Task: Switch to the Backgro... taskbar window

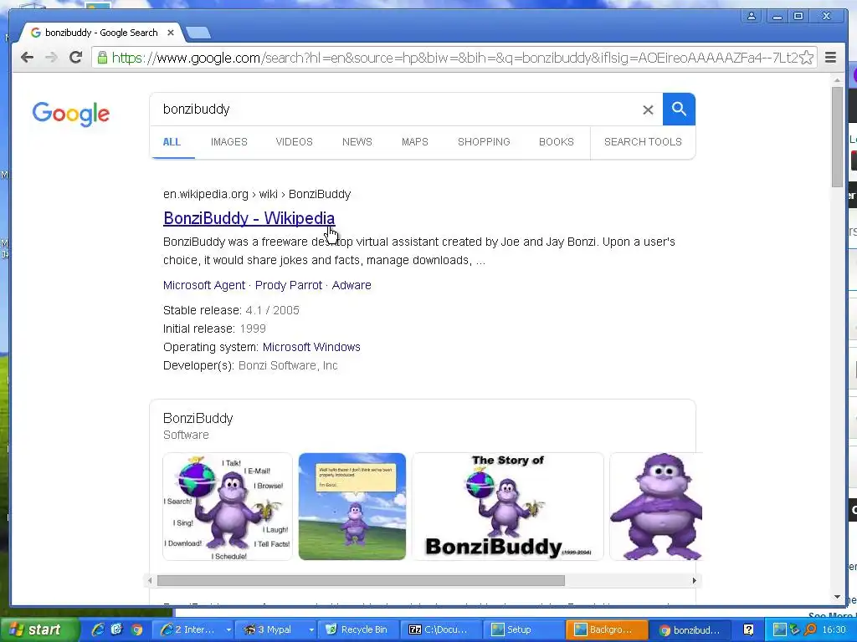Action: pos(607,630)
